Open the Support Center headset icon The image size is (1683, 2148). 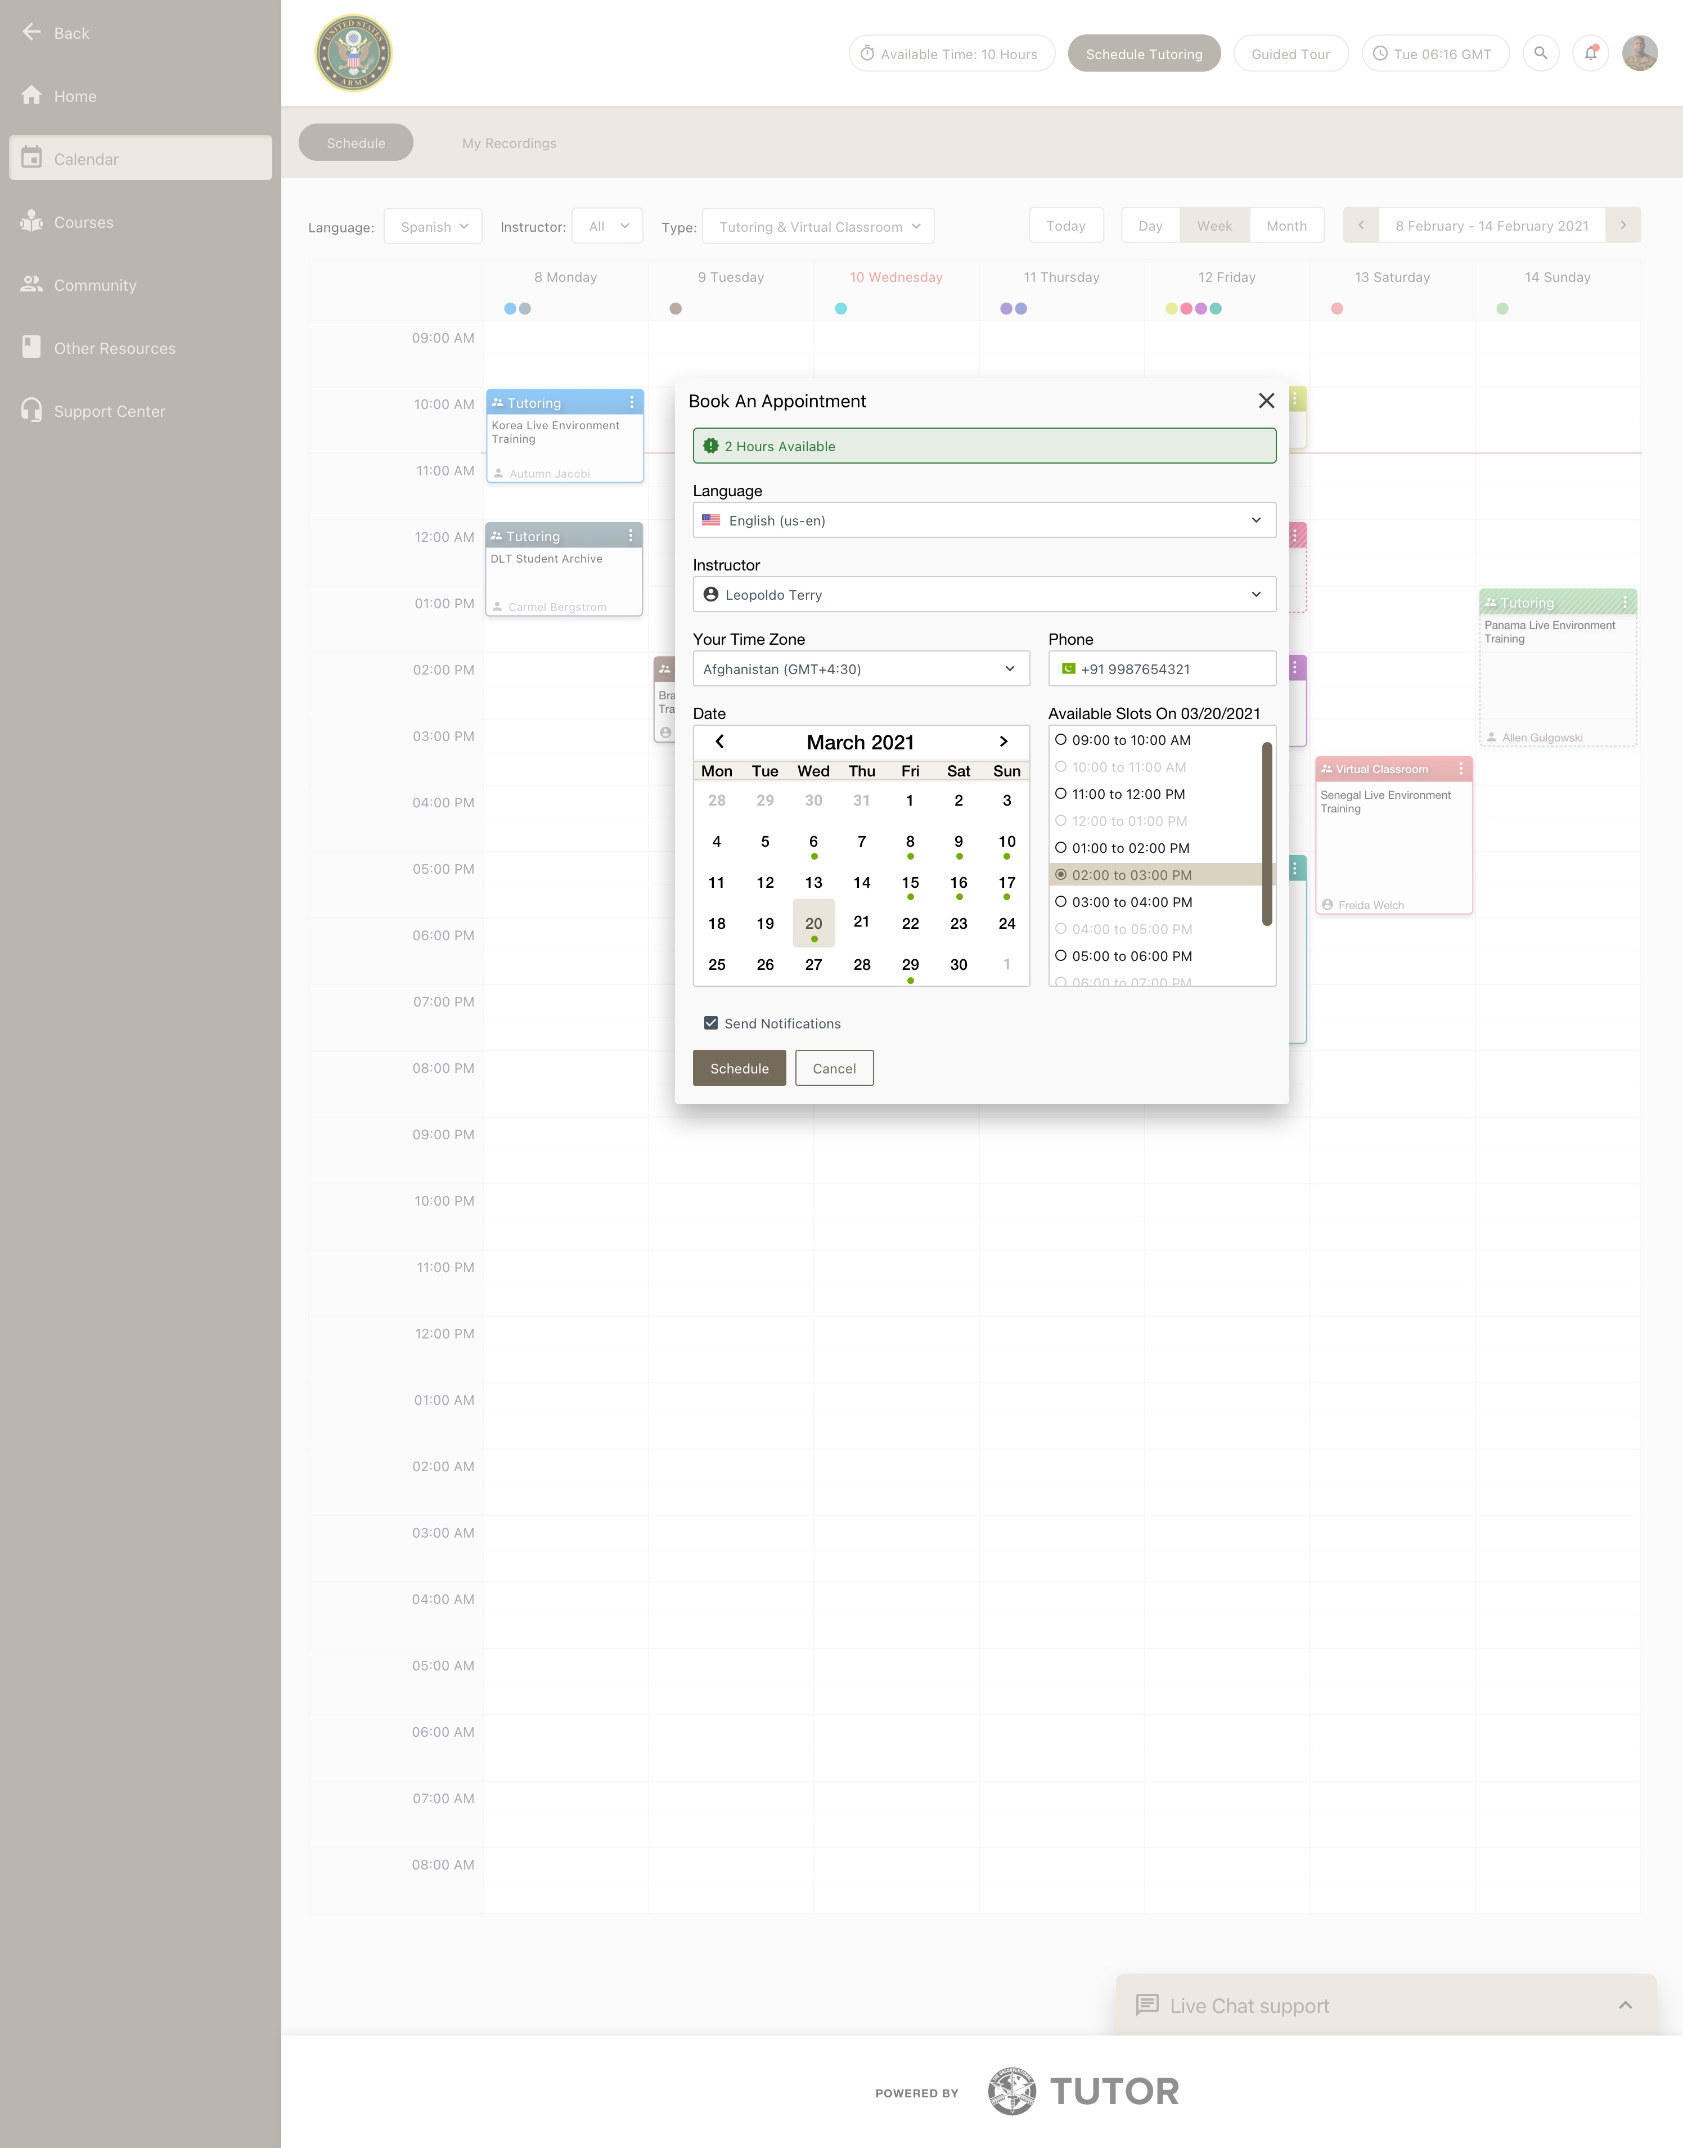[31, 411]
